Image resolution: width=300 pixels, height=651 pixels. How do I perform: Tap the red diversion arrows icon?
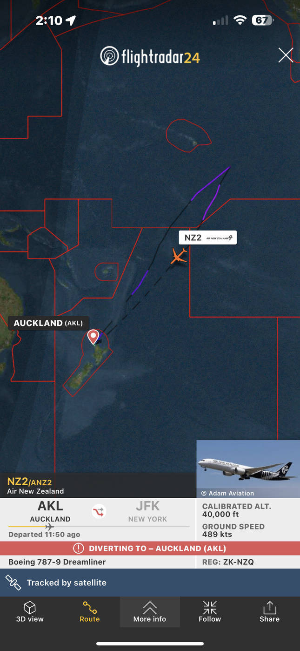tap(99, 512)
